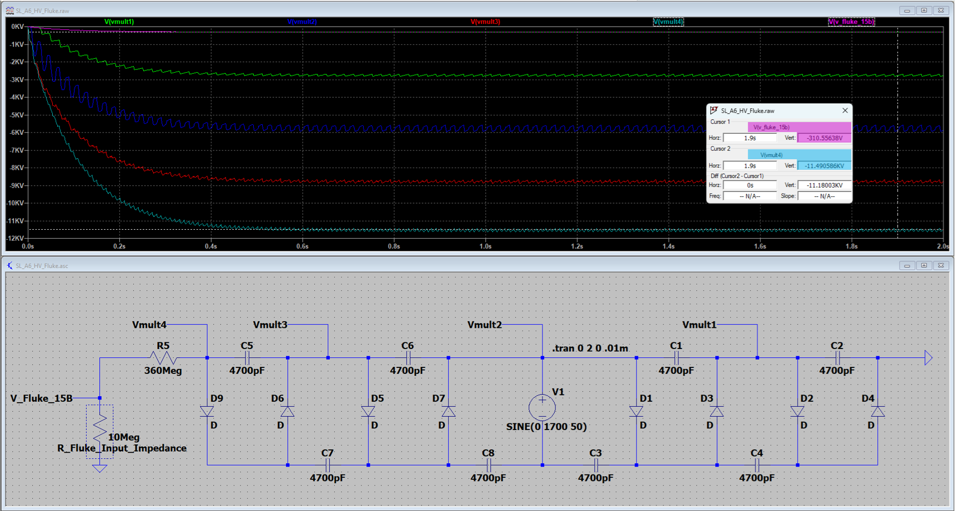Select diode D7 symbol
This screenshot has height=511, width=955.
[449, 411]
